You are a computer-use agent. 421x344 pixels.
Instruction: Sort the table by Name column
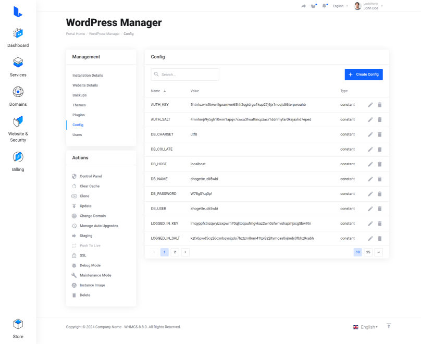tap(158, 91)
